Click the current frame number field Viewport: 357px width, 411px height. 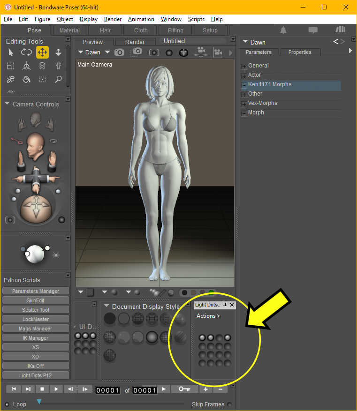(108, 390)
